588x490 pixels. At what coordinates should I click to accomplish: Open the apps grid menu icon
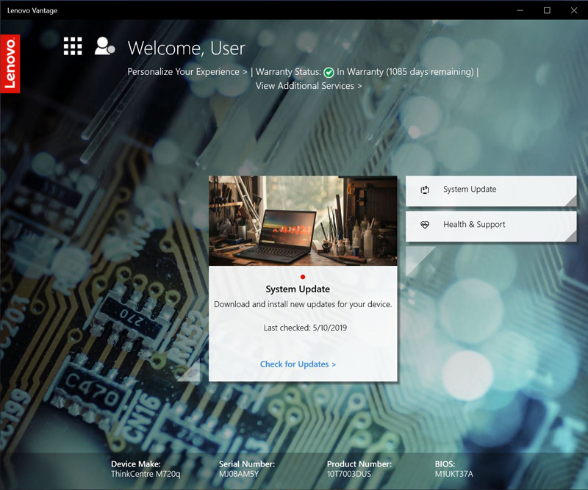tap(73, 46)
